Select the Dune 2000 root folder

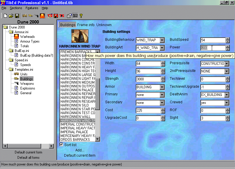17,27
